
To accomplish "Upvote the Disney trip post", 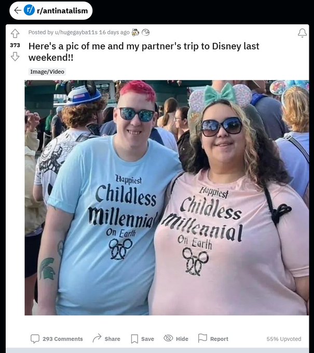I will [x=15, y=34].
